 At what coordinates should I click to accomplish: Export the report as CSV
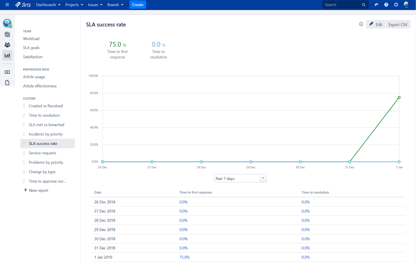pos(398,24)
